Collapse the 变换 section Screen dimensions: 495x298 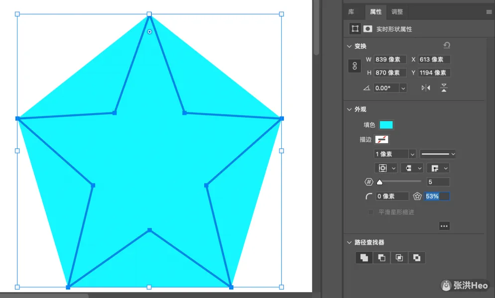[349, 46]
